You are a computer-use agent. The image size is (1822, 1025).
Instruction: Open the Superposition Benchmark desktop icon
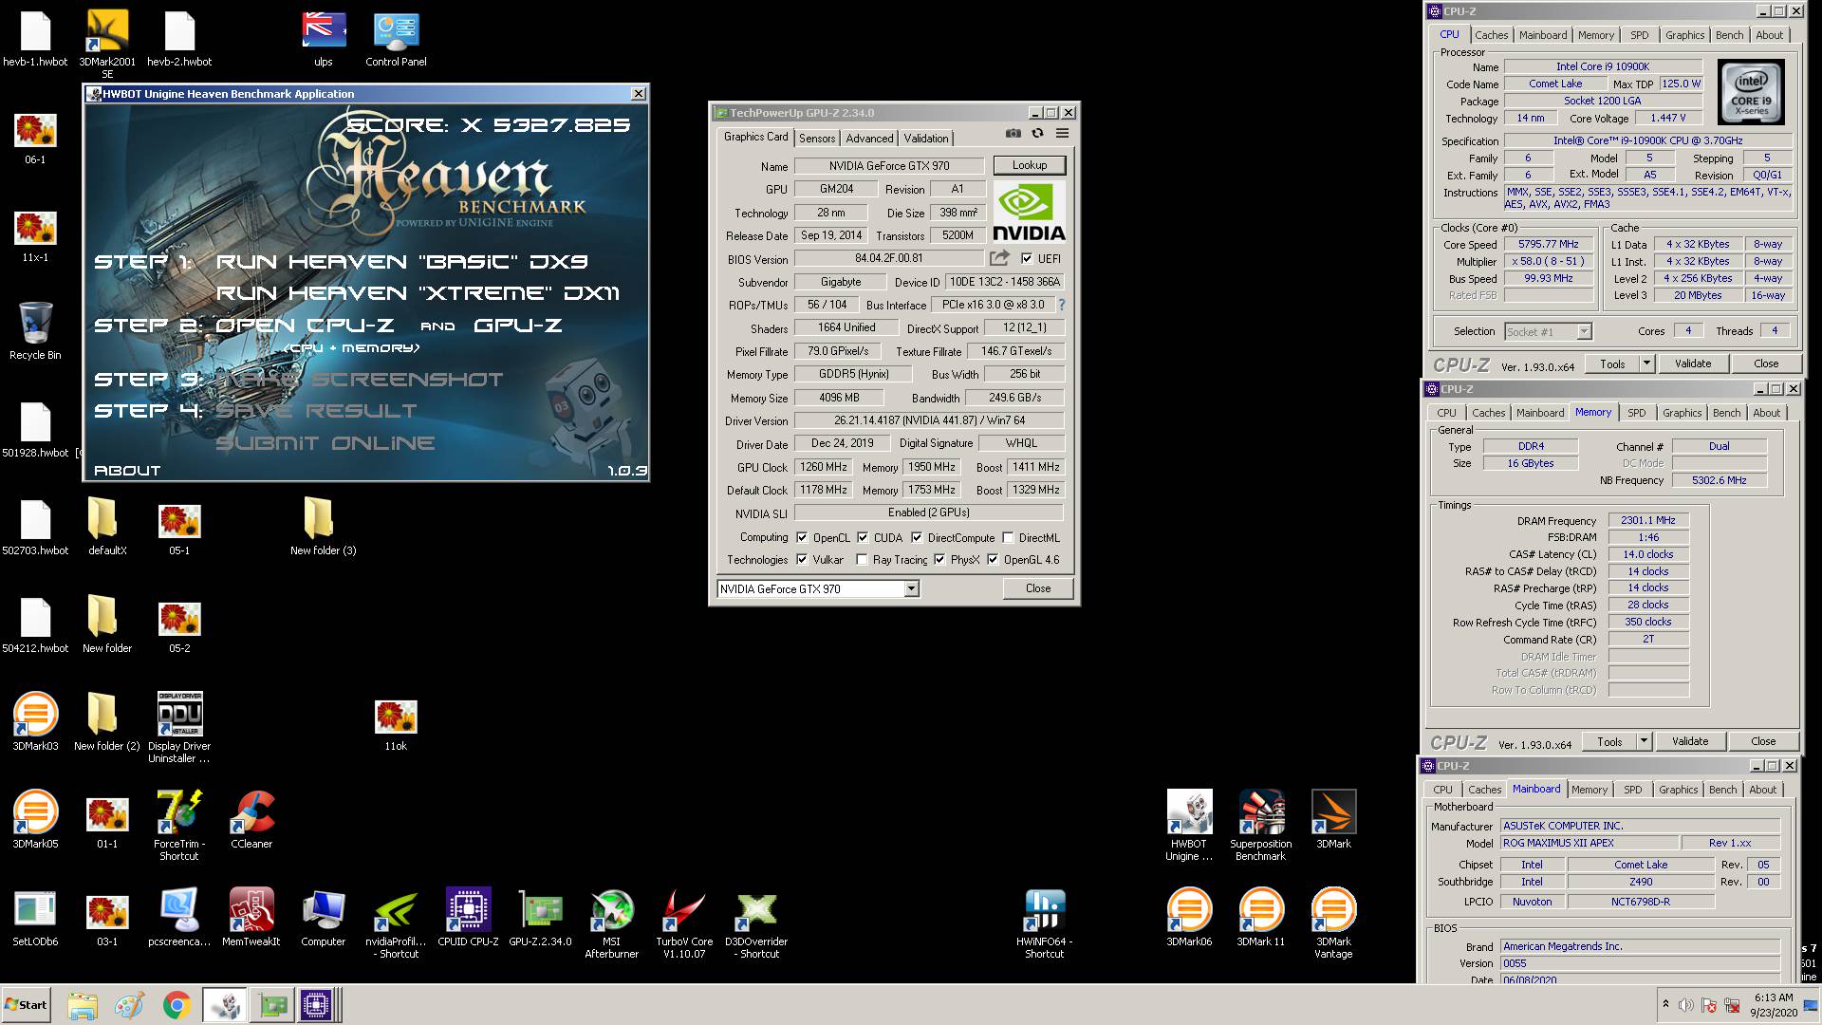(1261, 825)
